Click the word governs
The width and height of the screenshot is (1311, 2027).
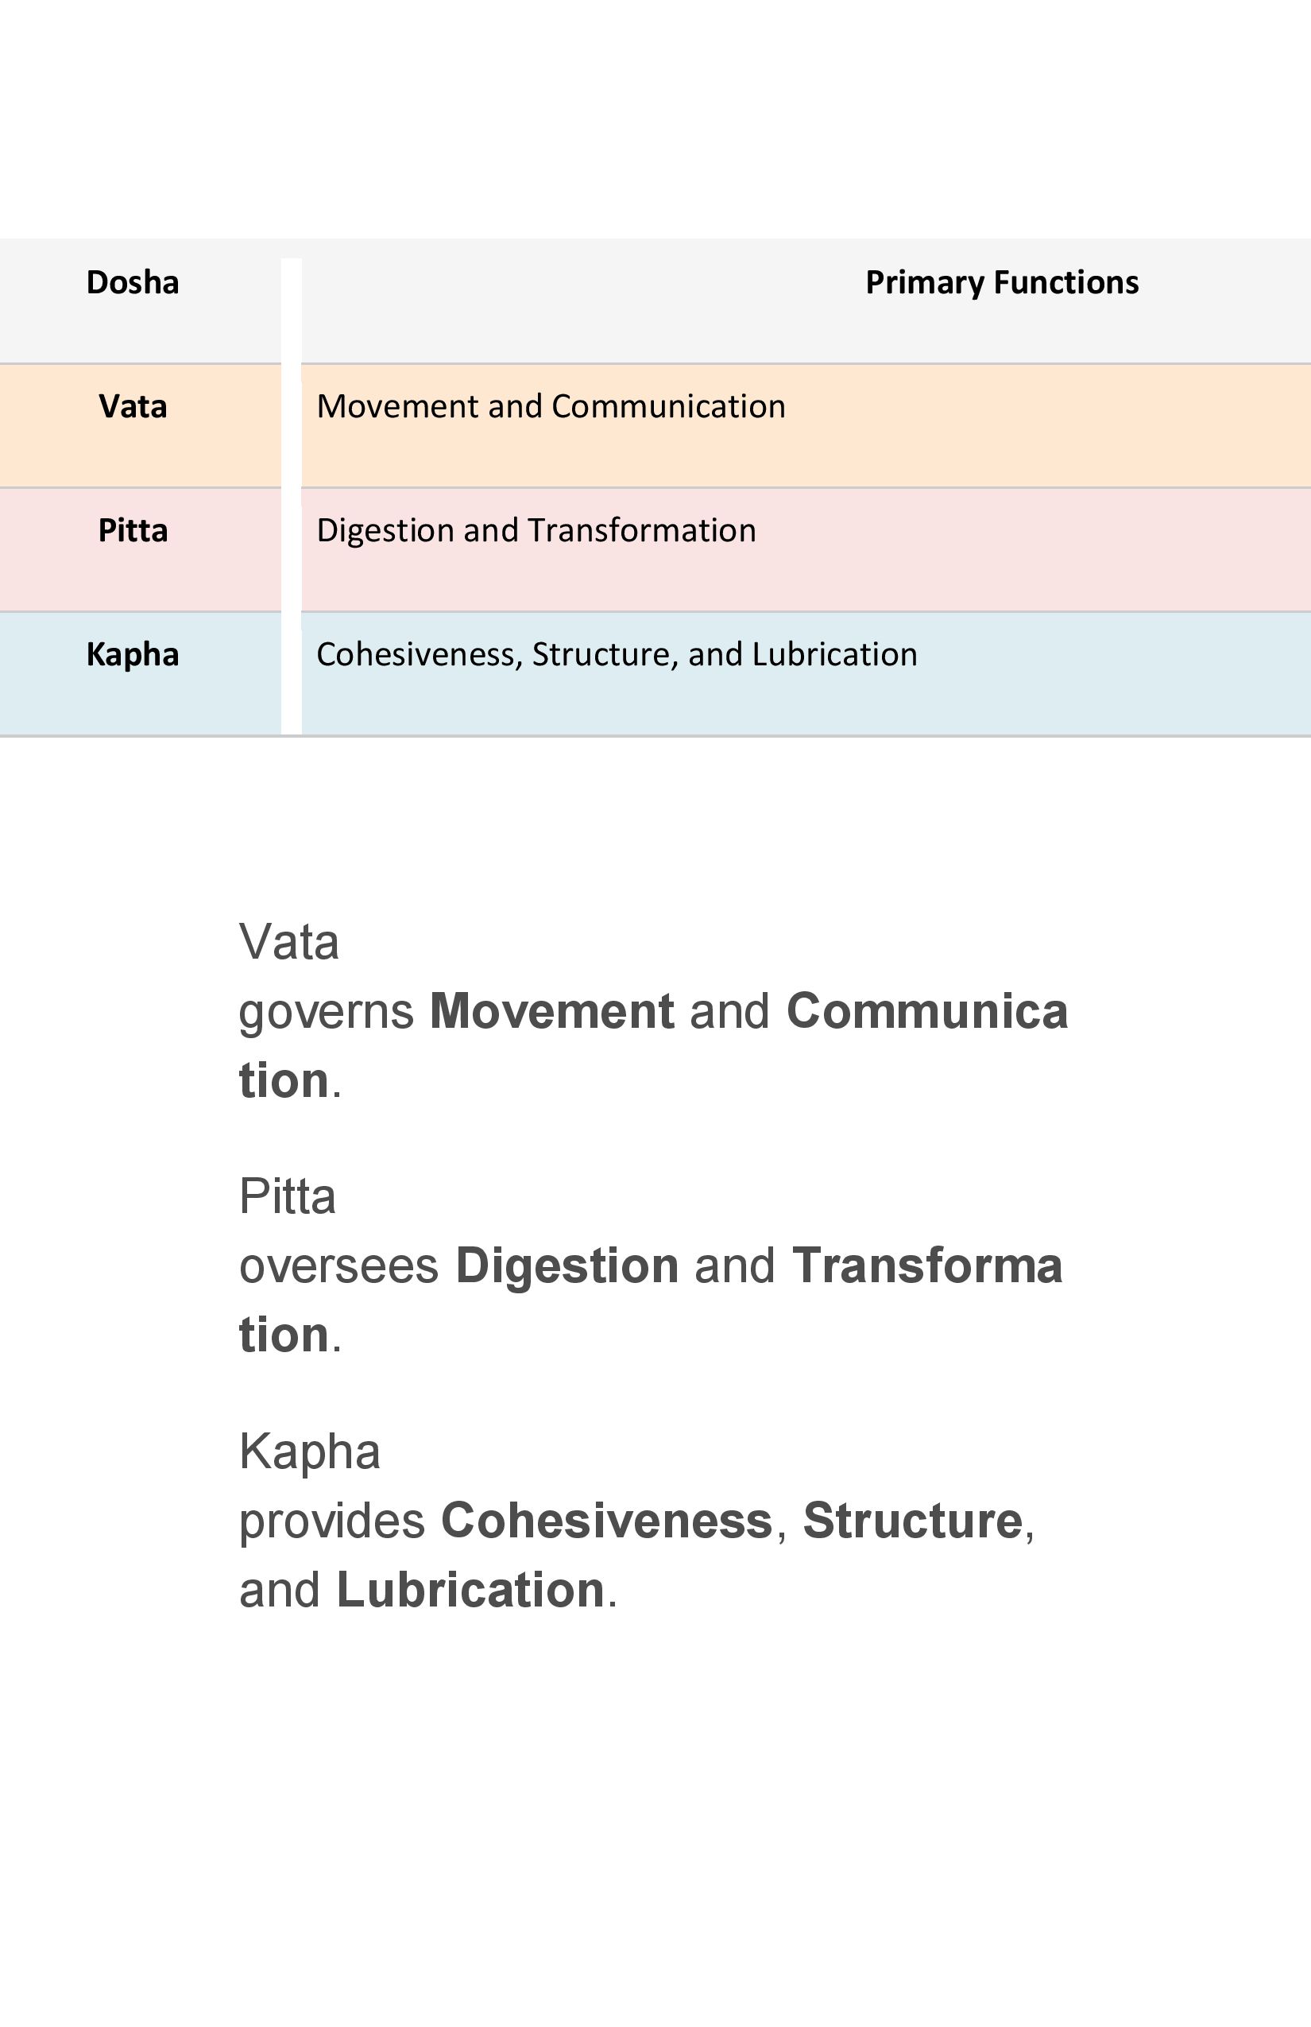327,1013
